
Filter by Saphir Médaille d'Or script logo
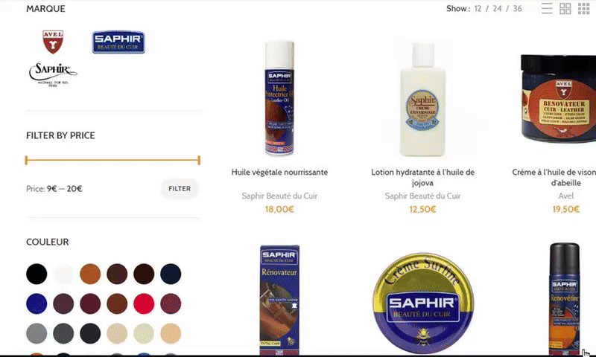[x=53, y=74]
